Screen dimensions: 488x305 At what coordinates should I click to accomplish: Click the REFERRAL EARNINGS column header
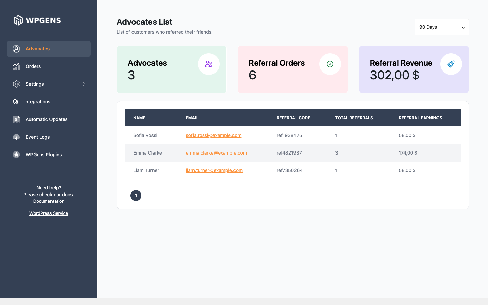420,118
